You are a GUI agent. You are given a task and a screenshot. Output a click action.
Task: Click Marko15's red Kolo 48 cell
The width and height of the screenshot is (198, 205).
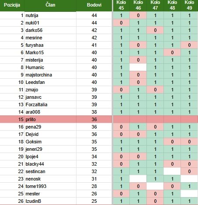pyautogui.click(x=172, y=52)
